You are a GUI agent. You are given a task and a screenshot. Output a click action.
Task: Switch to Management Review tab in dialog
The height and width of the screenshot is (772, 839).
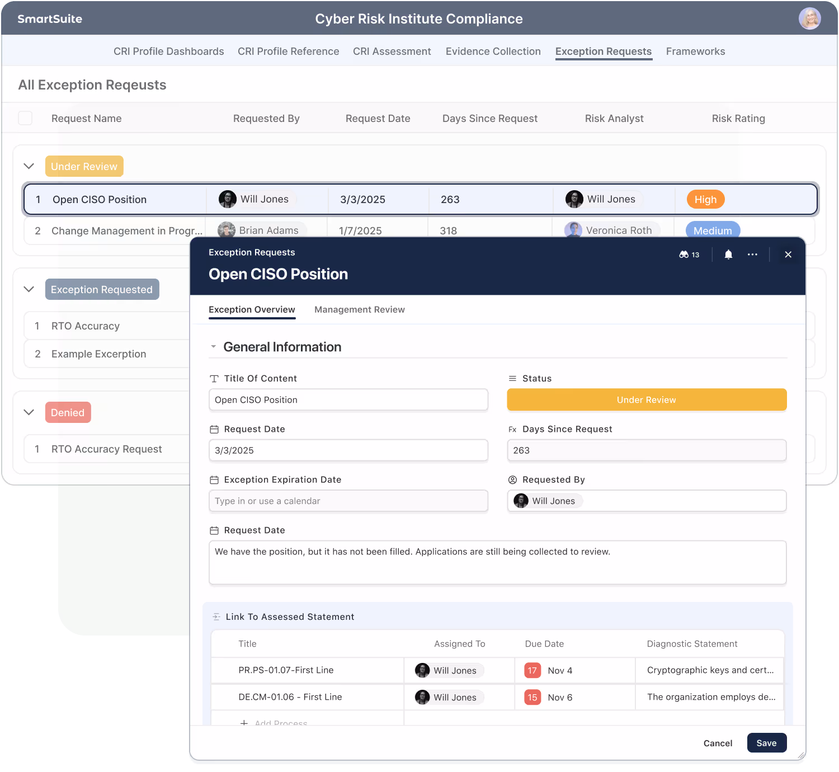tap(360, 309)
